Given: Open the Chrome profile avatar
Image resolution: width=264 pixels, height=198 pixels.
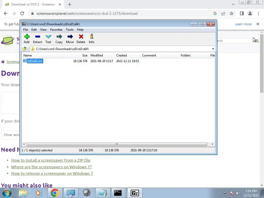Looking at the screenshot, I should tap(250, 13).
